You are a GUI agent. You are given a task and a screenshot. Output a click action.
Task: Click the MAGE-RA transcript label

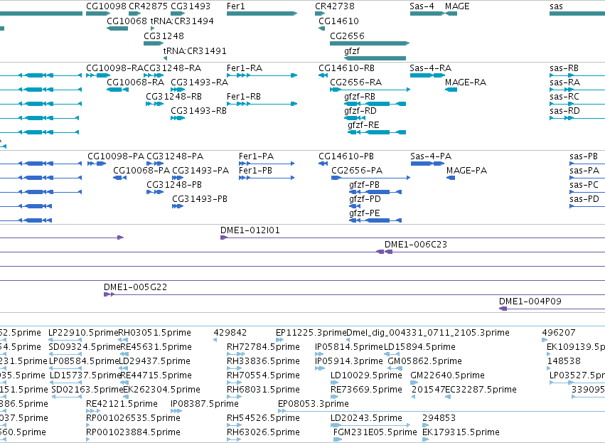(466, 82)
